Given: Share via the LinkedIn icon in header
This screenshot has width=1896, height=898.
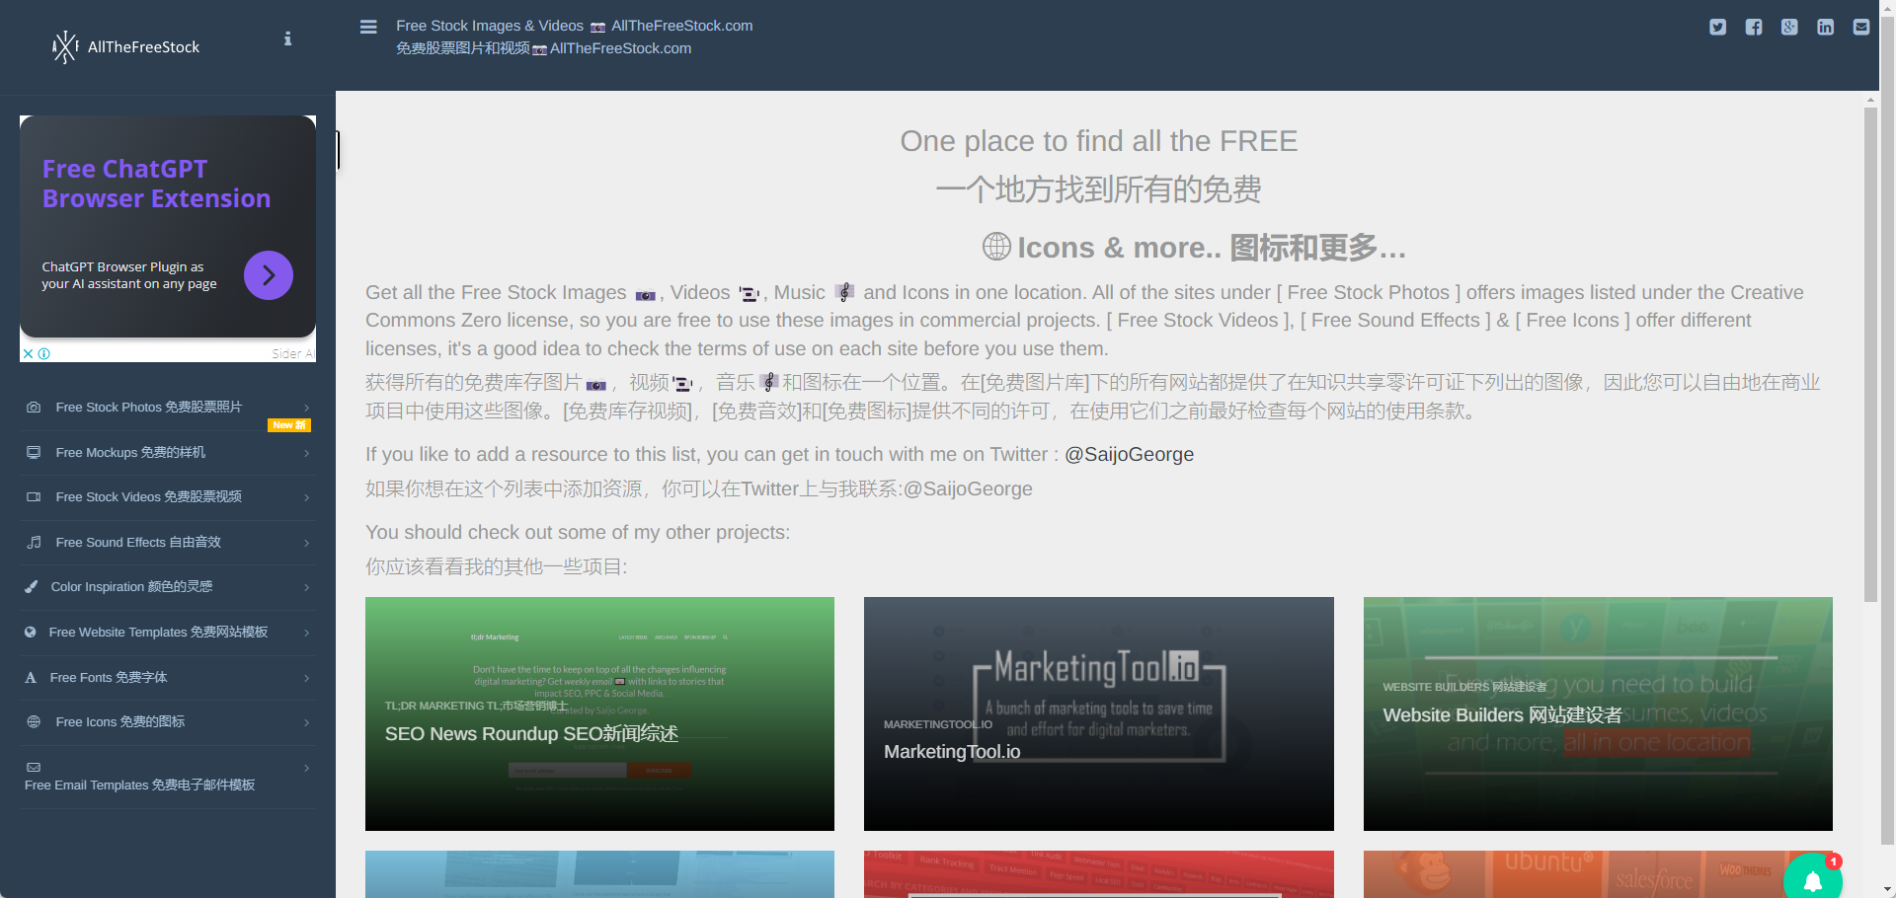Looking at the screenshot, I should point(1825,27).
